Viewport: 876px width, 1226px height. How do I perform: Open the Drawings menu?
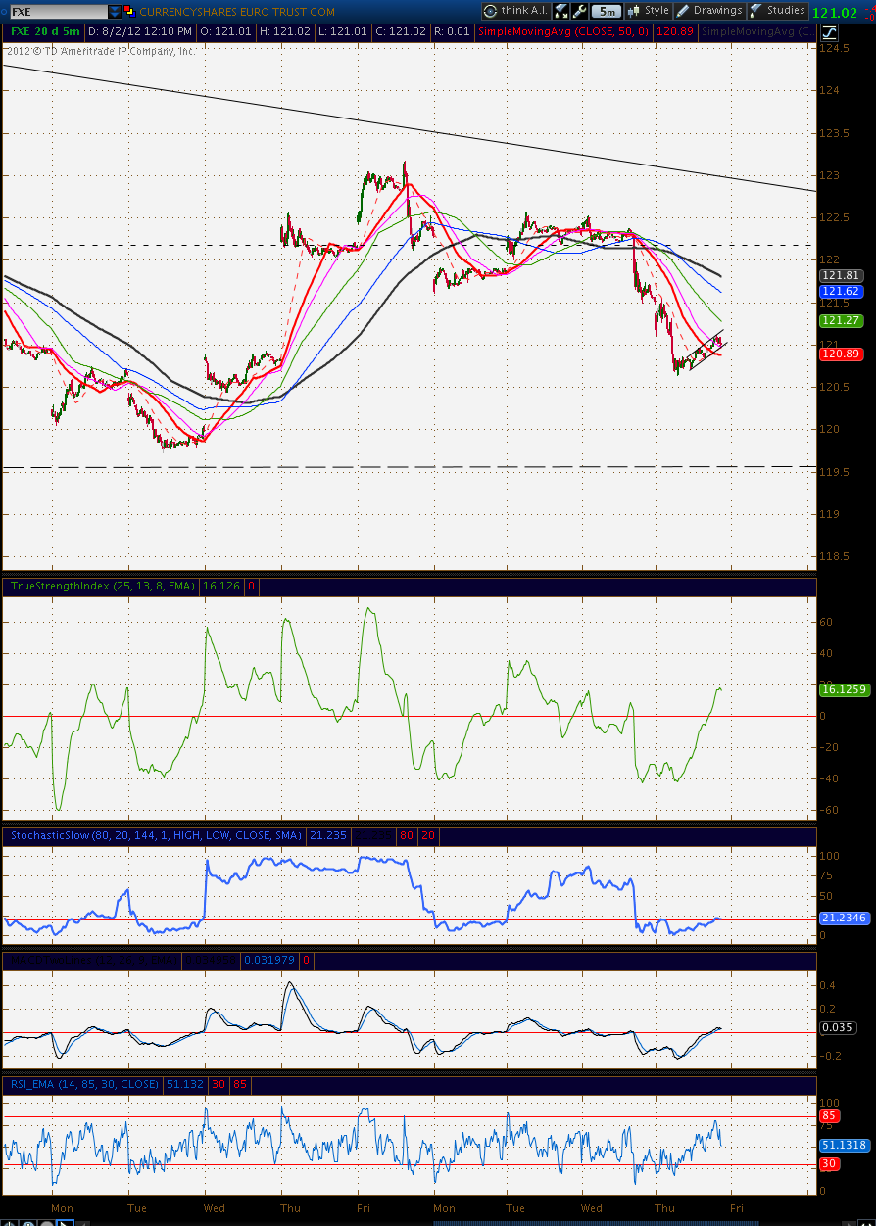tap(709, 11)
